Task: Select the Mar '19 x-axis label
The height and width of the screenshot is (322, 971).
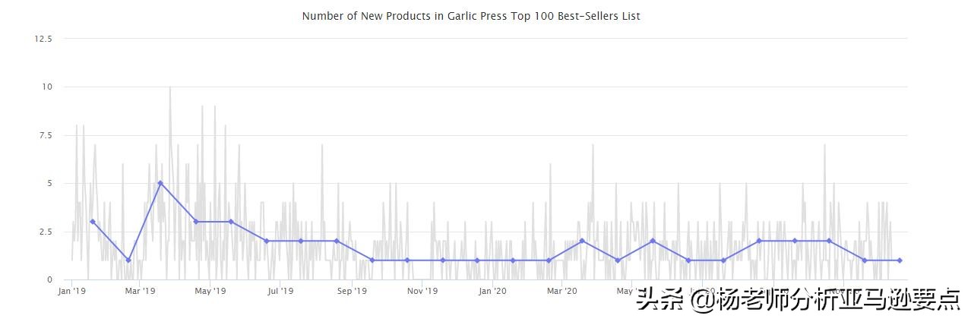Action: (x=140, y=290)
